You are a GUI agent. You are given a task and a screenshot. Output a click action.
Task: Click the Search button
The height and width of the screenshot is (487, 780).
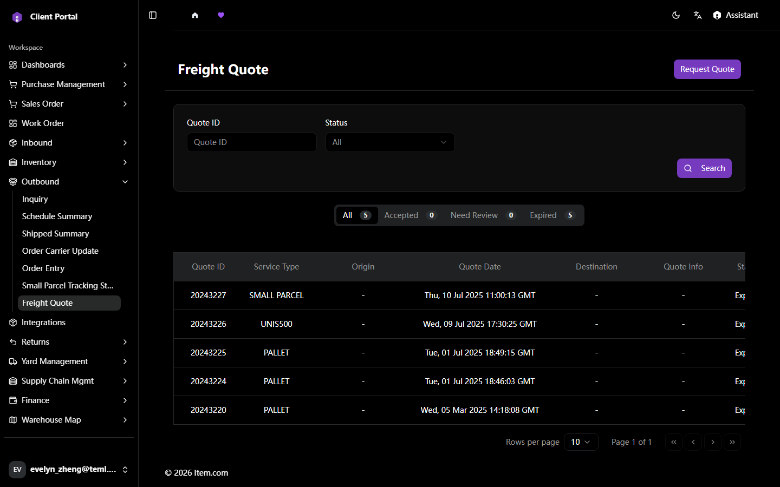point(704,168)
